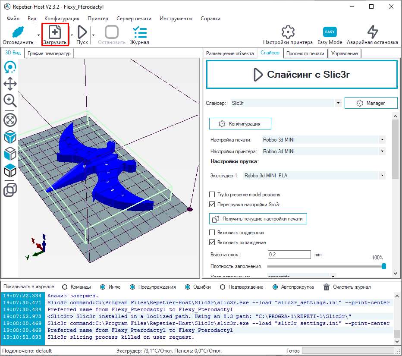Switch to the two-tone cube view

(x=10, y=171)
